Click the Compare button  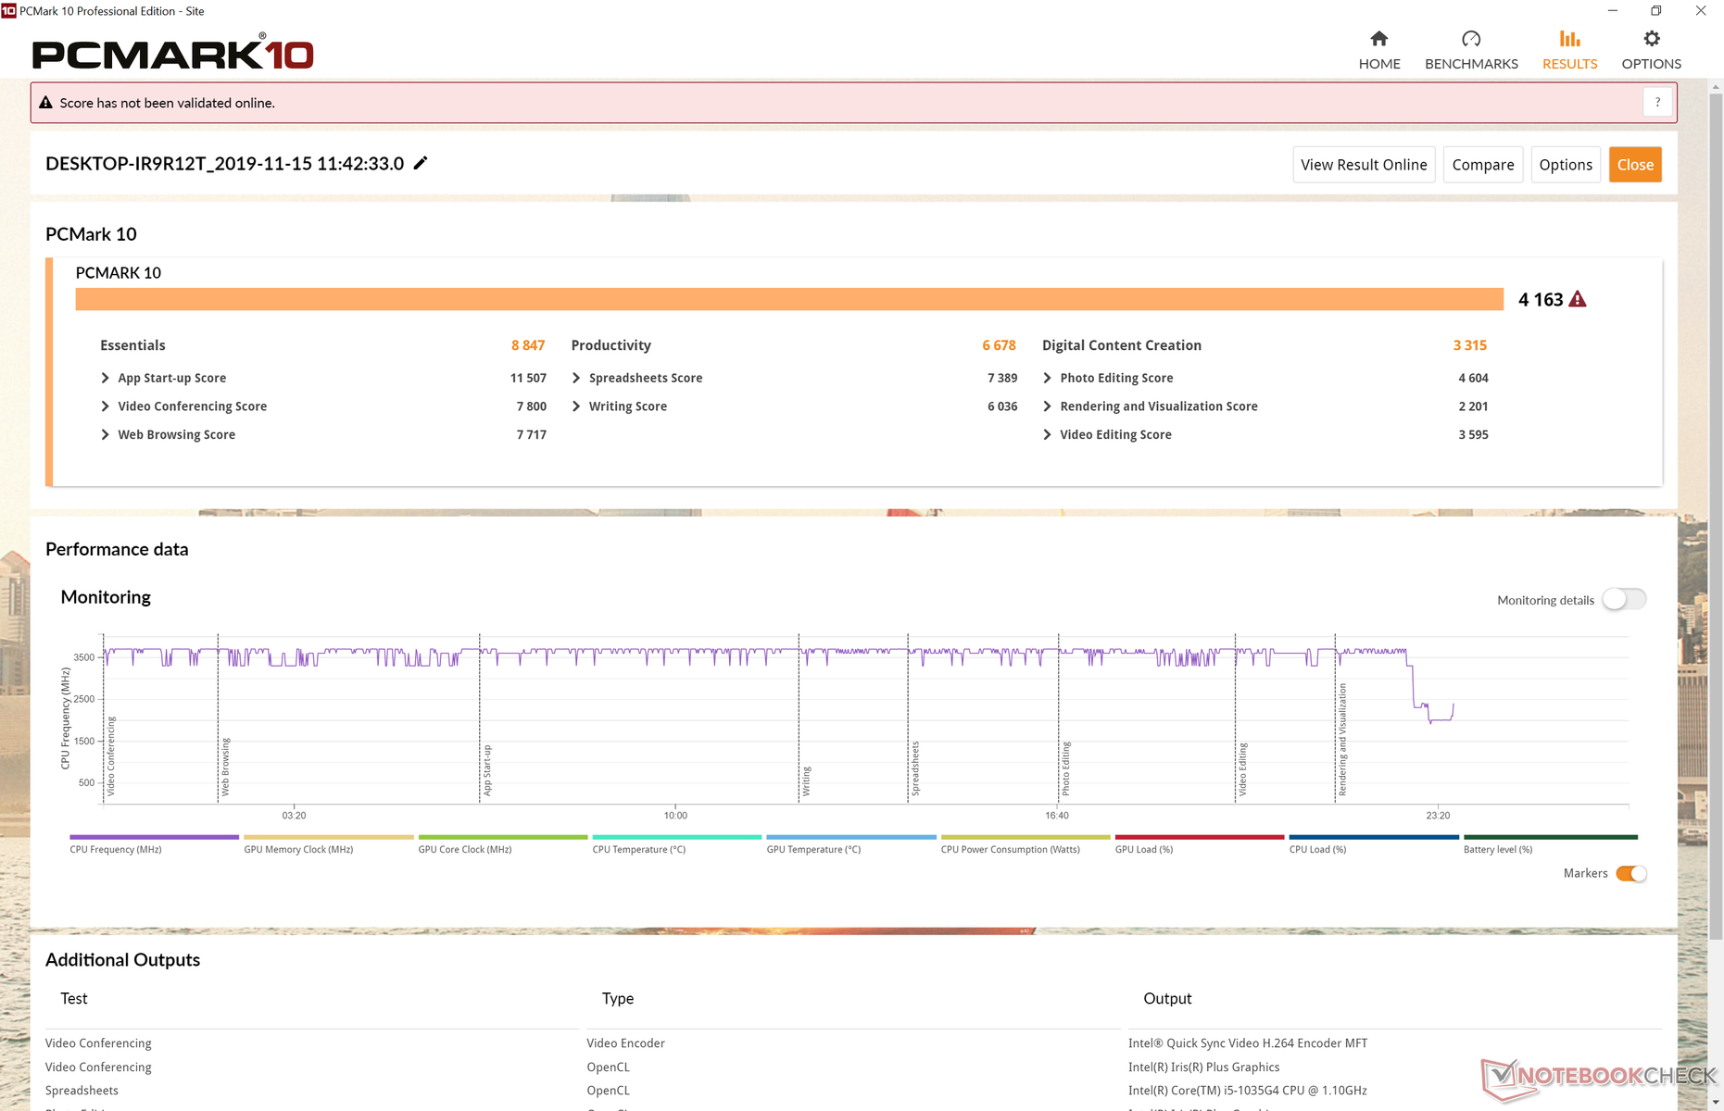click(1482, 165)
